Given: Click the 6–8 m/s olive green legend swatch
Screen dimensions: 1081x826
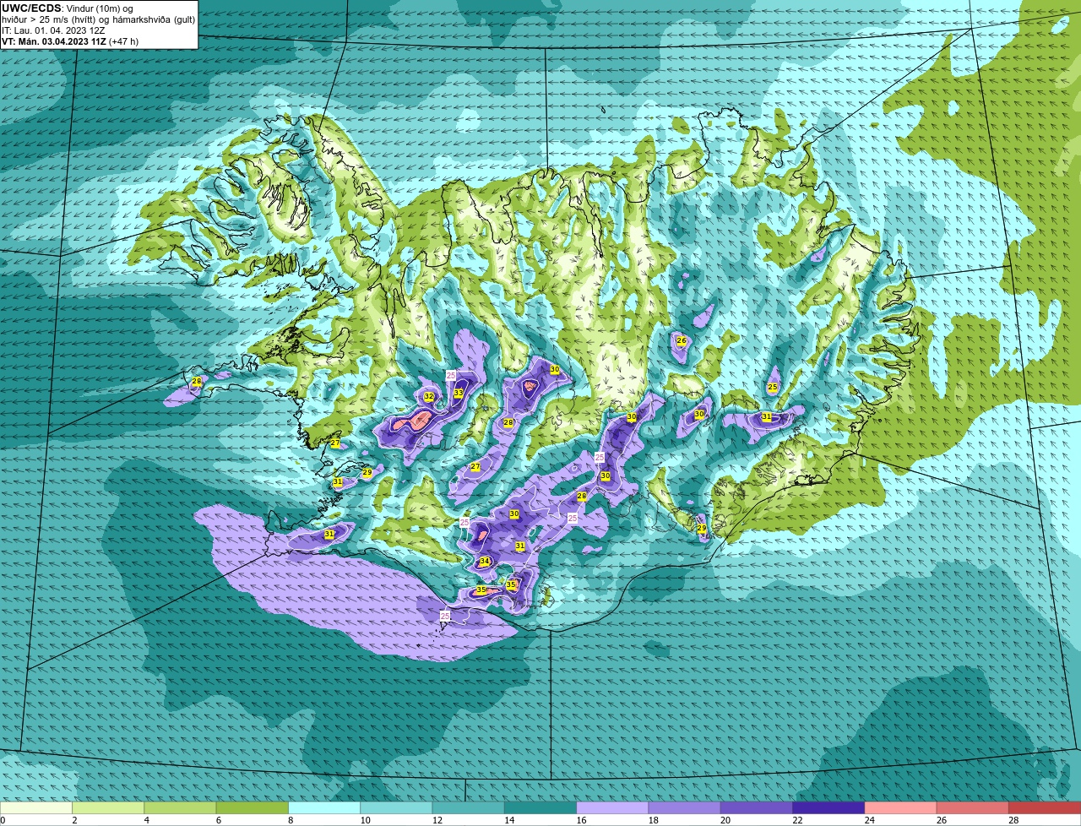Looking at the screenshot, I should click(252, 808).
